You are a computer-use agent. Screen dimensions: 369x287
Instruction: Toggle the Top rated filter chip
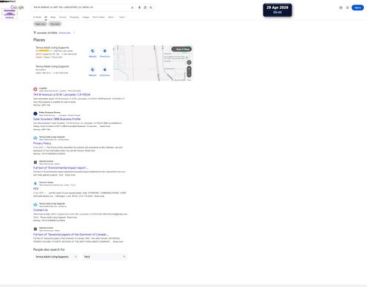(55, 24)
